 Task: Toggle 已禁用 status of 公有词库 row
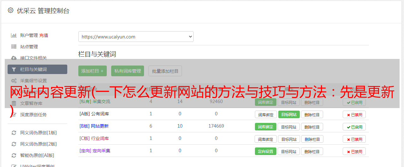tap(354, 114)
